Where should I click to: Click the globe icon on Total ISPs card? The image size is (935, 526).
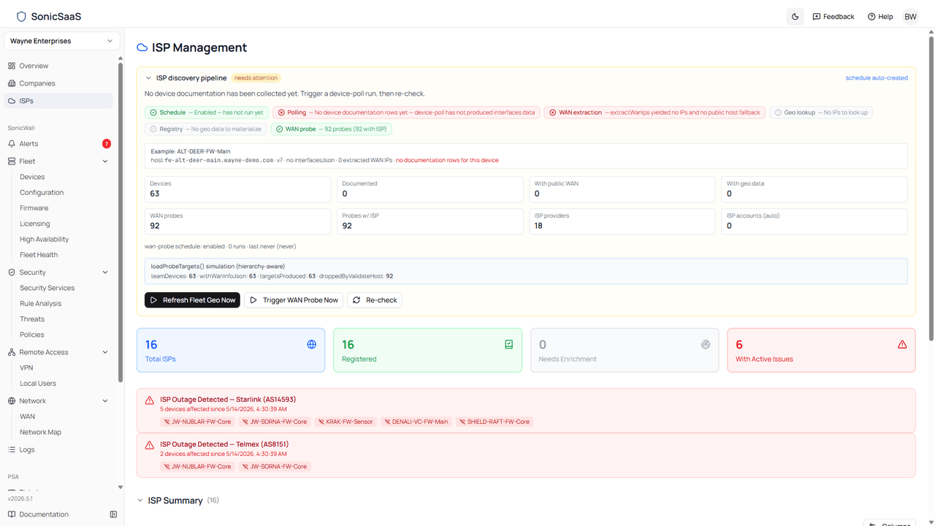312,344
